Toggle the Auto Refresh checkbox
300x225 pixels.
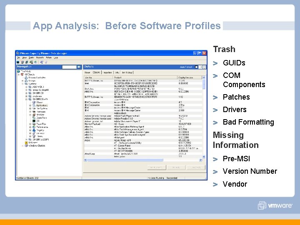pos(196,67)
